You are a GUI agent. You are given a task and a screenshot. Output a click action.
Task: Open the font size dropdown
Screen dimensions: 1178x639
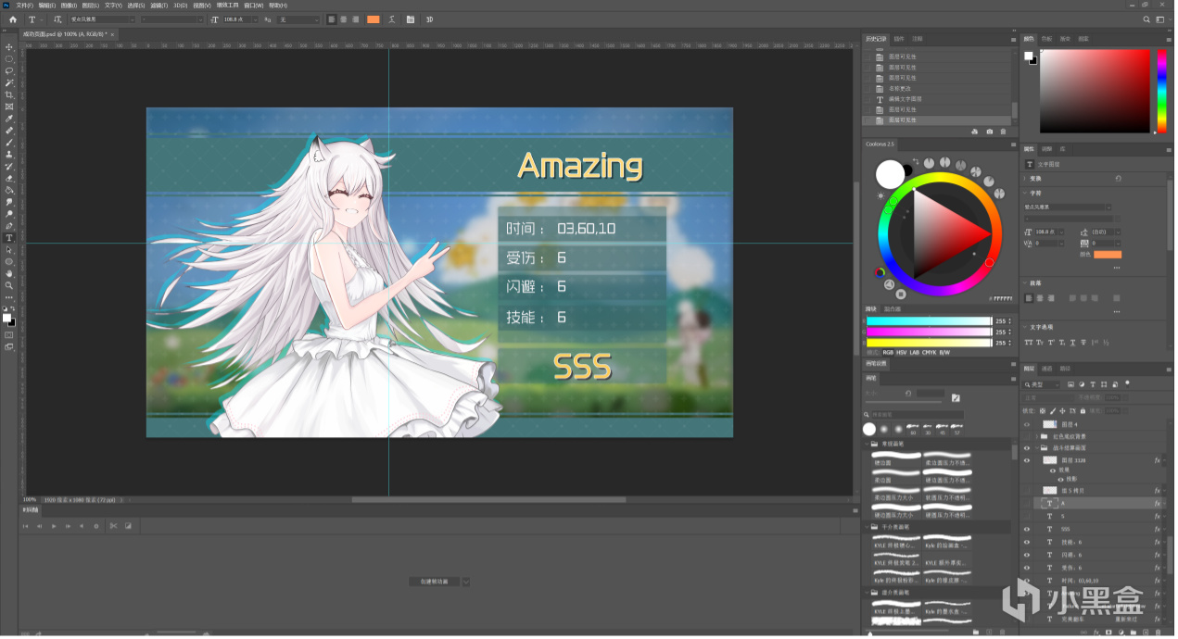pos(257,19)
